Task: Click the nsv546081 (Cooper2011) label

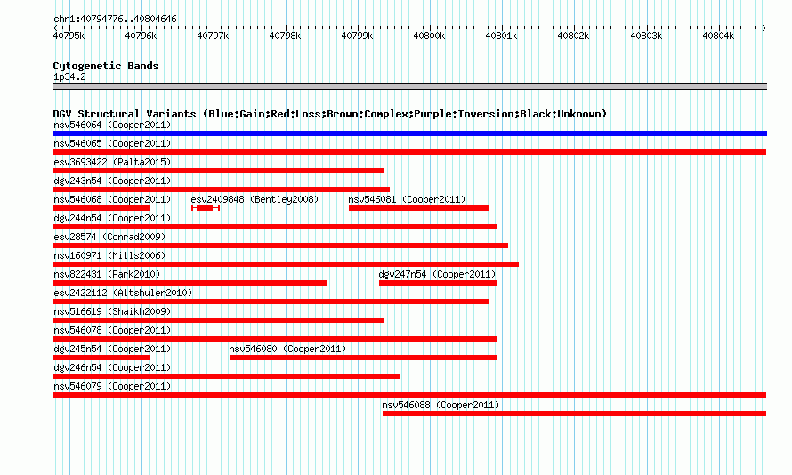Action: coord(407,199)
